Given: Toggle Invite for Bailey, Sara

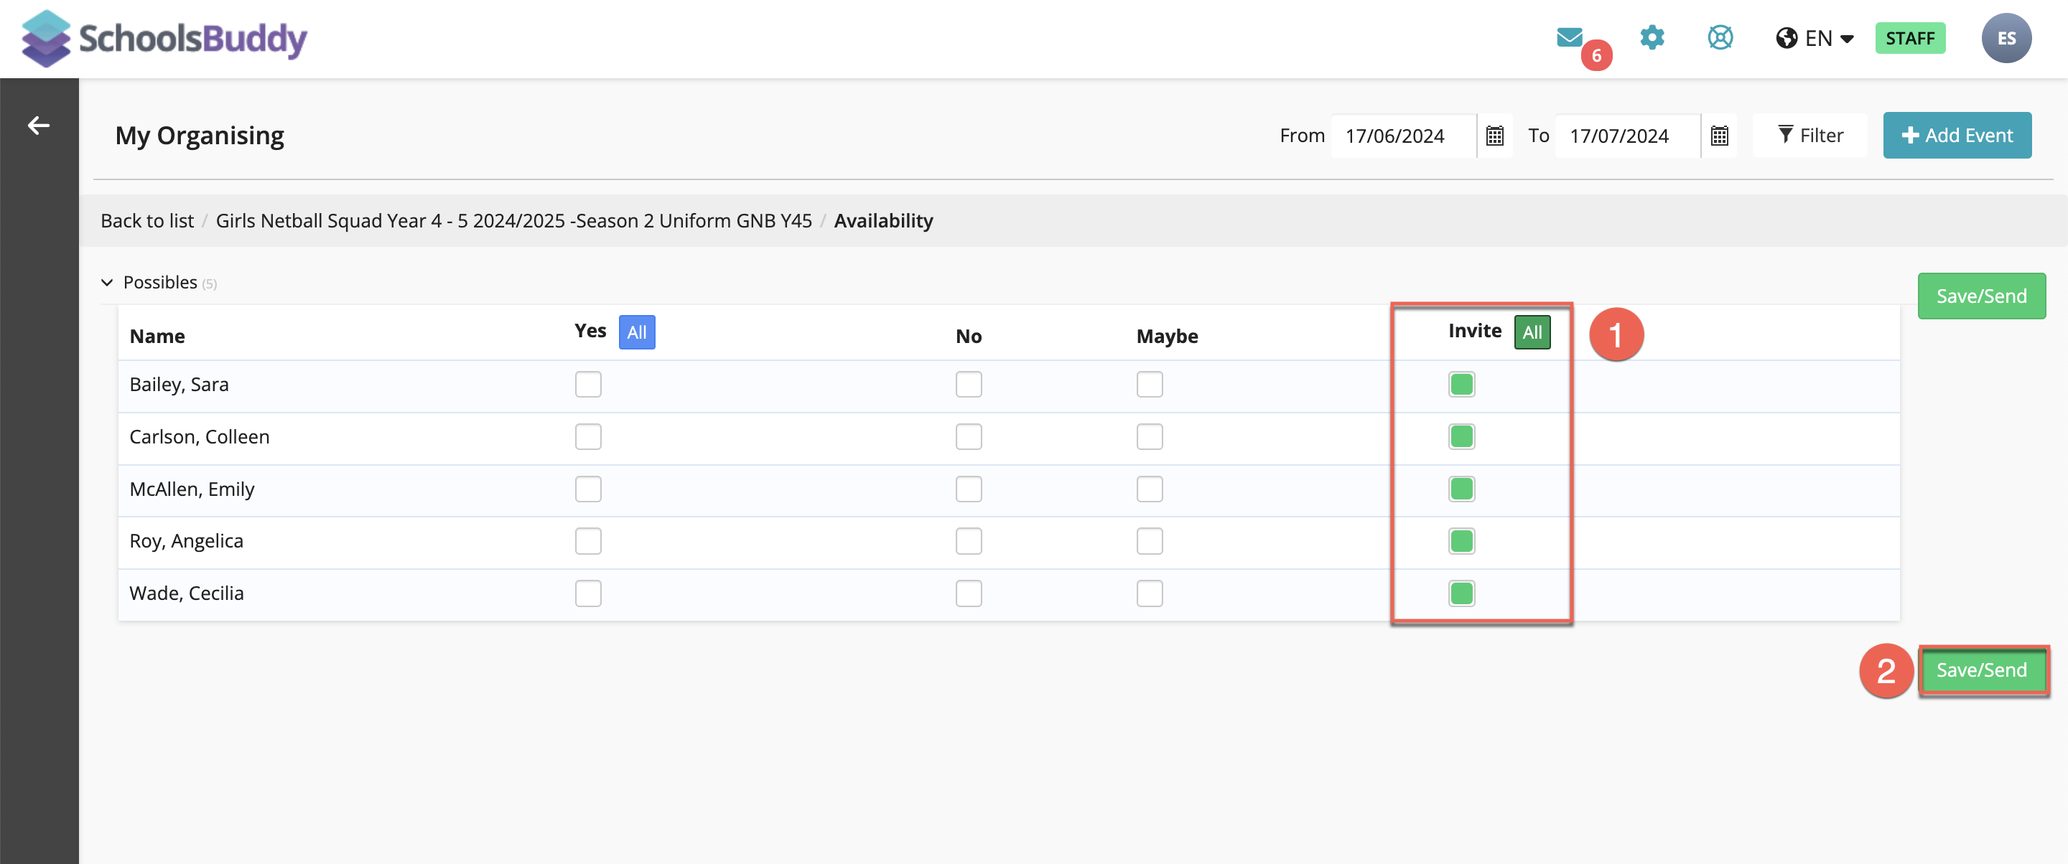Looking at the screenshot, I should [x=1461, y=384].
